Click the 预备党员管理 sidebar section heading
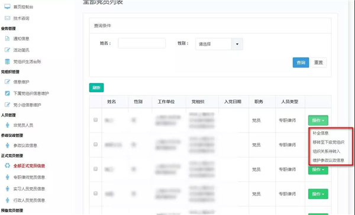The image size is (355, 215). 12,210
